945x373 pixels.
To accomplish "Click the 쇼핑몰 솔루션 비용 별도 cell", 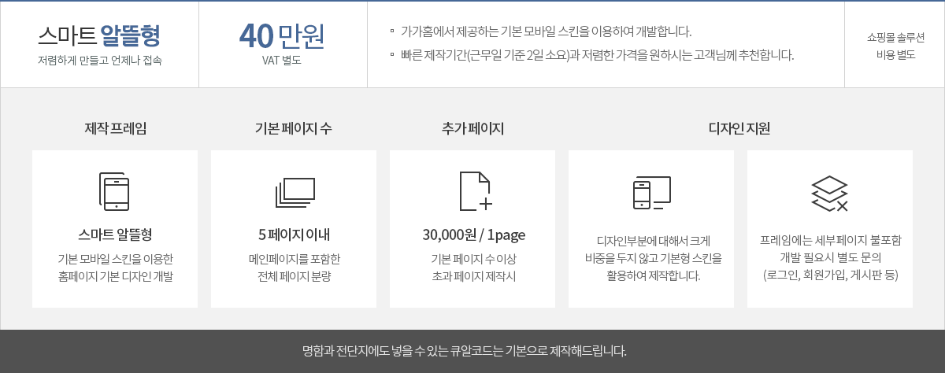I will tap(895, 46).
